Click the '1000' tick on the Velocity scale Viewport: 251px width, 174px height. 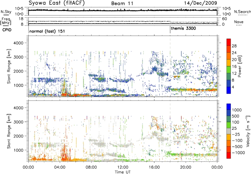pyautogui.click(x=237, y=110)
